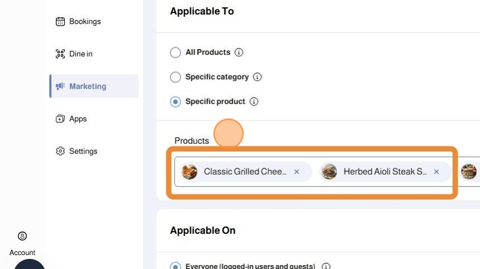Show info for Specific product option

(254, 102)
